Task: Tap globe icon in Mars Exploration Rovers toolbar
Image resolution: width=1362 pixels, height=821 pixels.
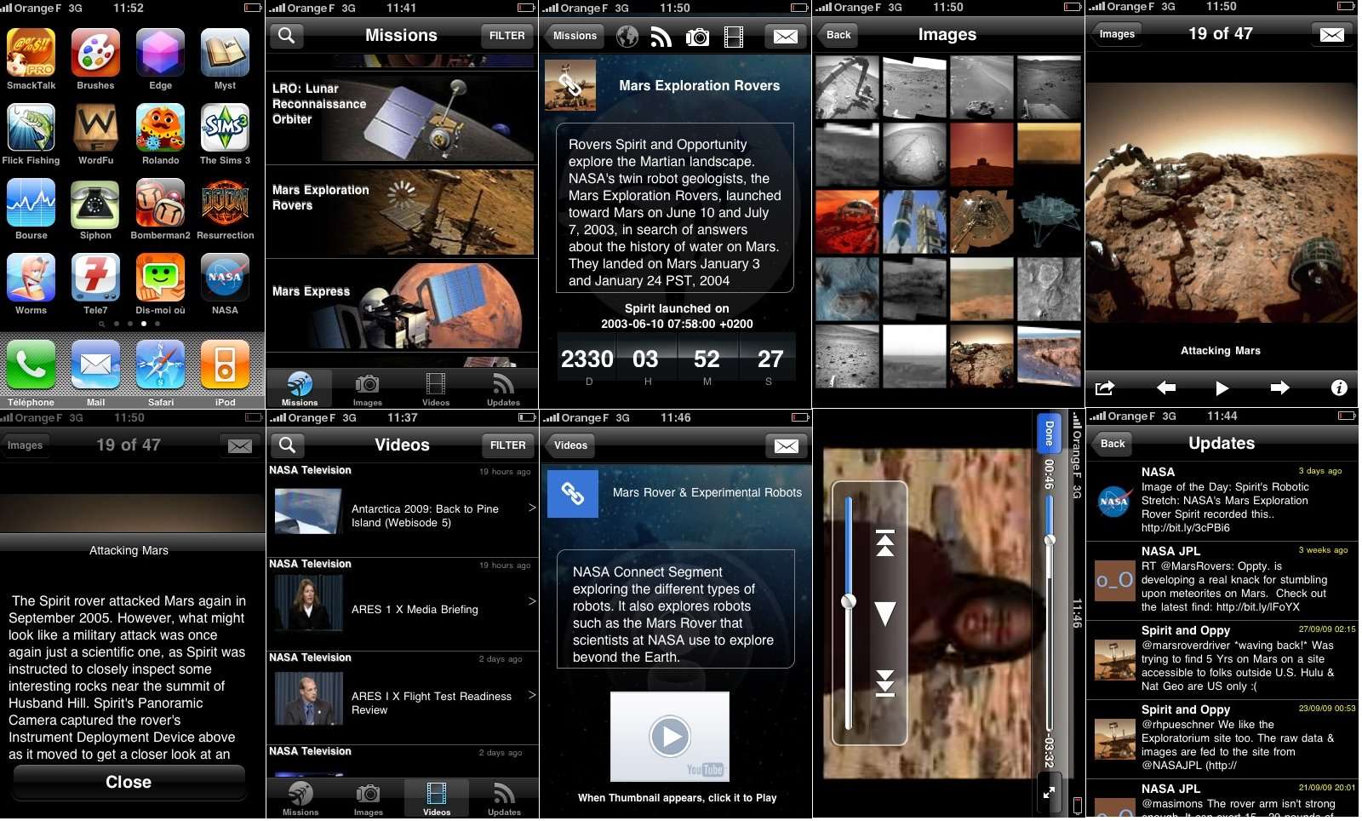Action: (x=627, y=37)
